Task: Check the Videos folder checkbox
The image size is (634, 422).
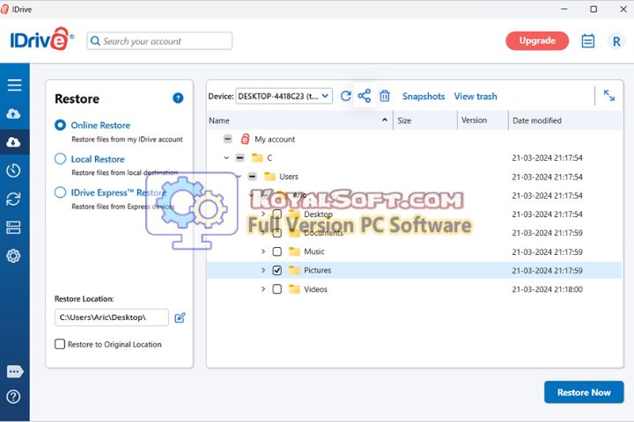Action: pos(277,289)
